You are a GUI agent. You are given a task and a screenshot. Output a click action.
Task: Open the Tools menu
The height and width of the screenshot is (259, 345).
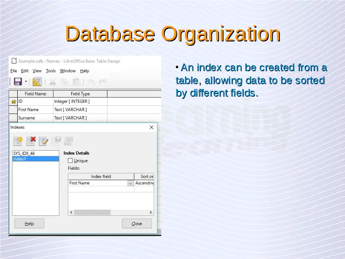click(x=50, y=71)
